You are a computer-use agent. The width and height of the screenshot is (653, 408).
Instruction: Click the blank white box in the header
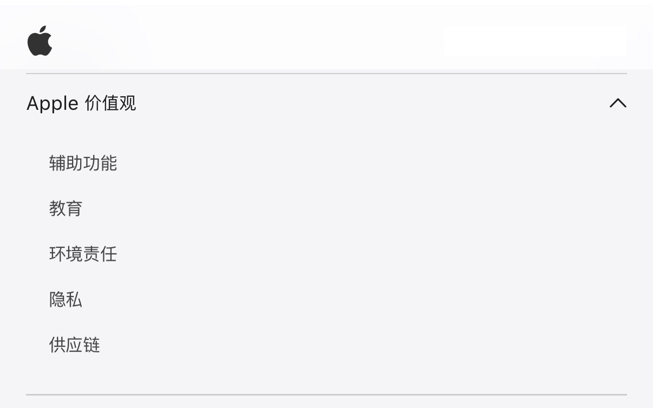click(x=535, y=41)
